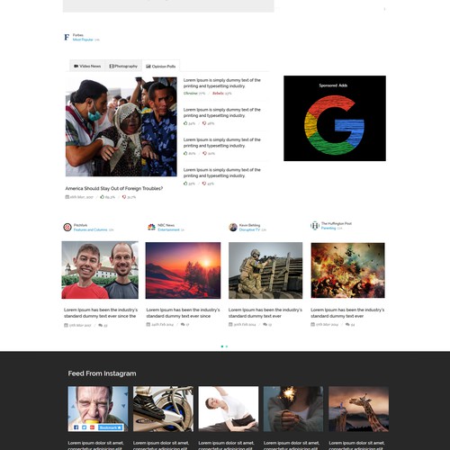The image size is (450, 450).
Task: Go to second carousel page dot
Action: (227, 346)
